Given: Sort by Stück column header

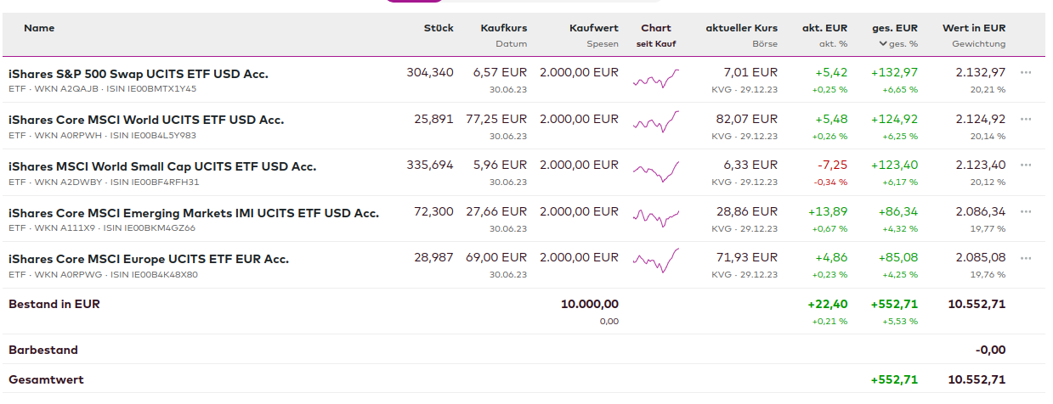Looking at the screenshot, I should pyautogui.click(x=439, y=28).
